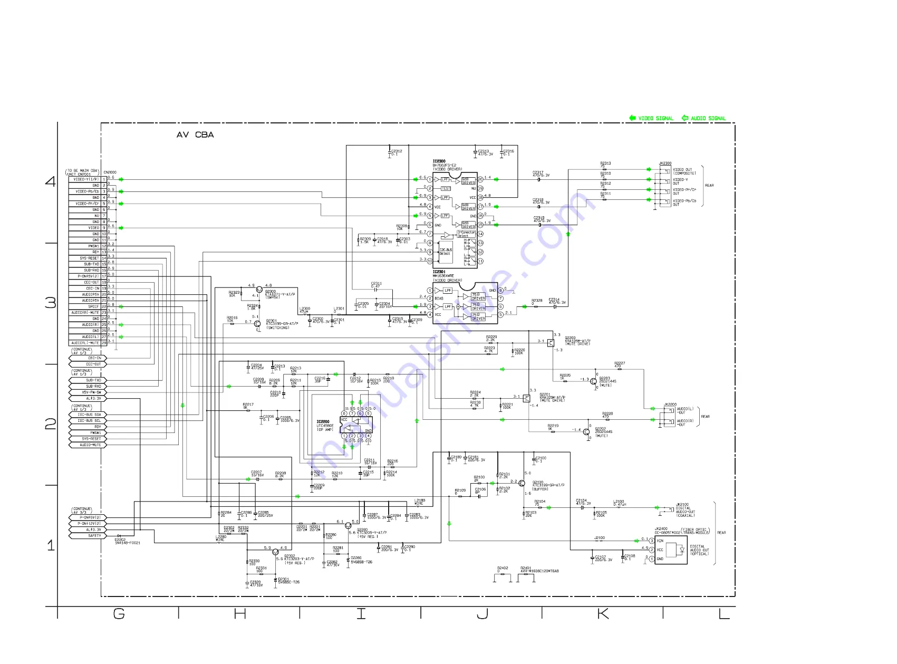Click the D-Connector Detect block in IC2300

click(466, 234)
